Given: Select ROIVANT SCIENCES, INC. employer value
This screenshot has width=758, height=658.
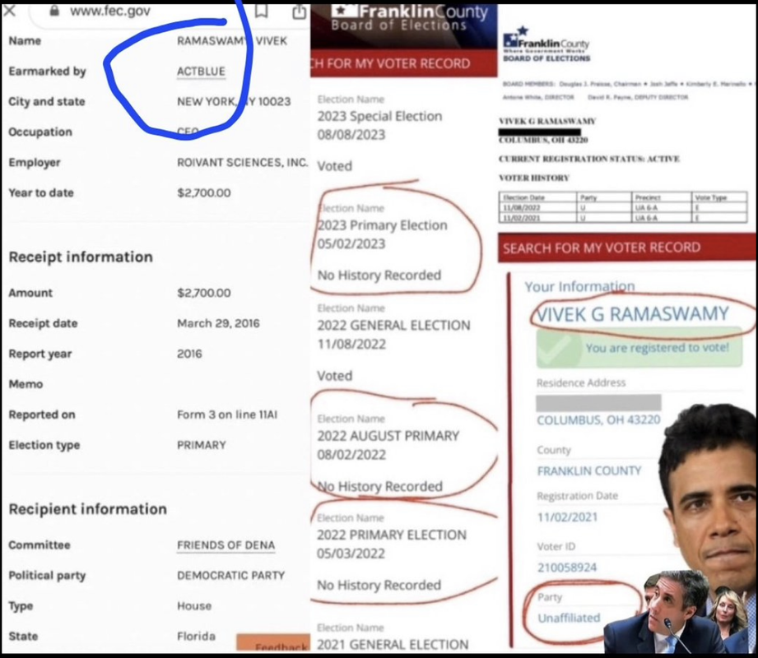Looking at the screenshot, I should click(242, 162).
